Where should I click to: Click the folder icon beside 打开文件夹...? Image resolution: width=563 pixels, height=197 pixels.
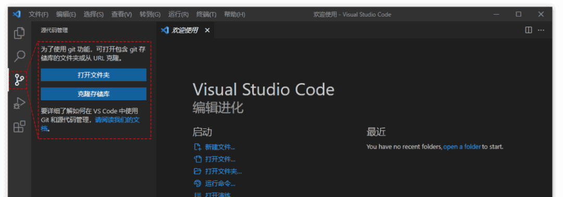[198, 172]
